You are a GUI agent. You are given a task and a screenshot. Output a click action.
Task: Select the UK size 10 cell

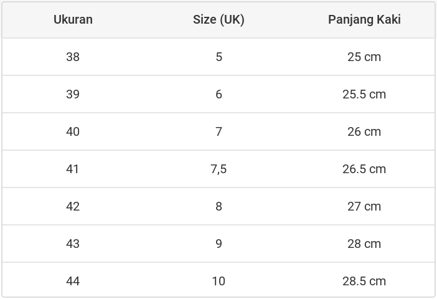pyautogui.click(x=218, y=281)
